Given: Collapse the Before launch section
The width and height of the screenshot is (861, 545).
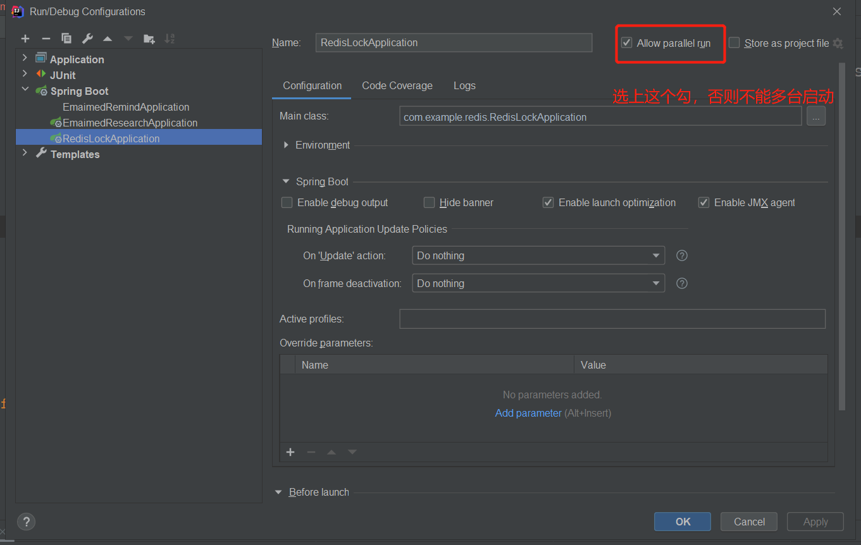Looking at the screenshot, I should click(x=279, y=492).
